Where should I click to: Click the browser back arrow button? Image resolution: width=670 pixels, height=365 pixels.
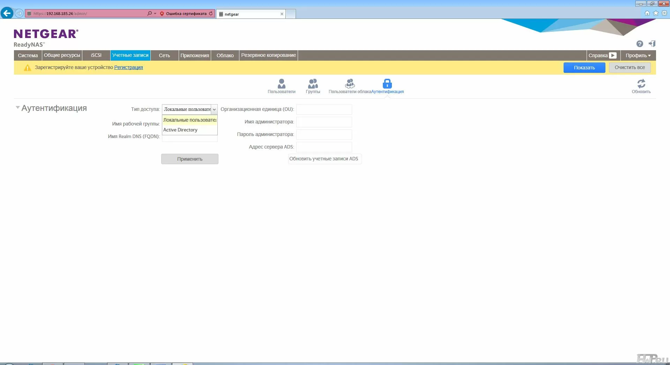point(7,13)
